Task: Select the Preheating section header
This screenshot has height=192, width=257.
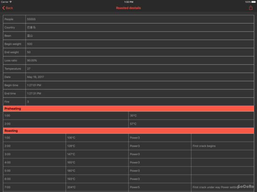Action: (x=128, y=109)
